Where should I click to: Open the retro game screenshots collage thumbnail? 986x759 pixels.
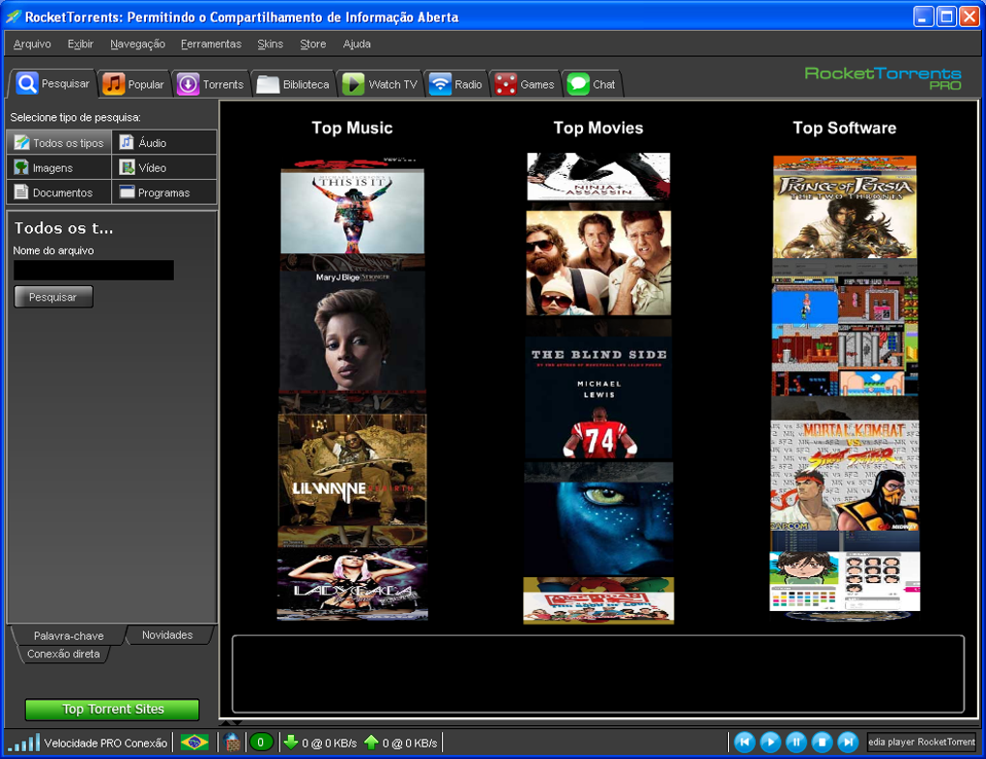845,336
